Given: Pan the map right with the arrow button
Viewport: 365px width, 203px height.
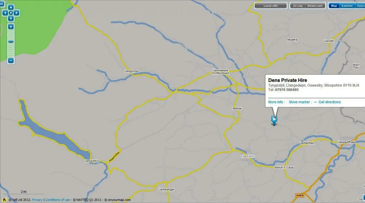Looking at the screenshot, I should (x=16, y=13).
